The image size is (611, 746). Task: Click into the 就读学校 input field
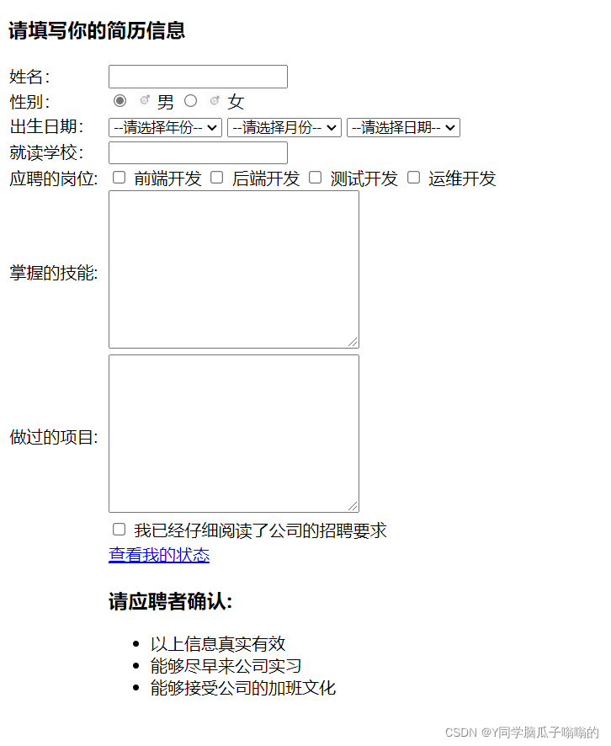(x=199, y=152)
